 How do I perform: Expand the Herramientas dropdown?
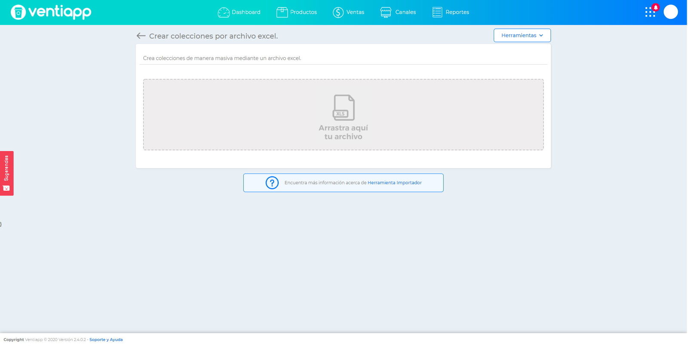tap(522, 35)
